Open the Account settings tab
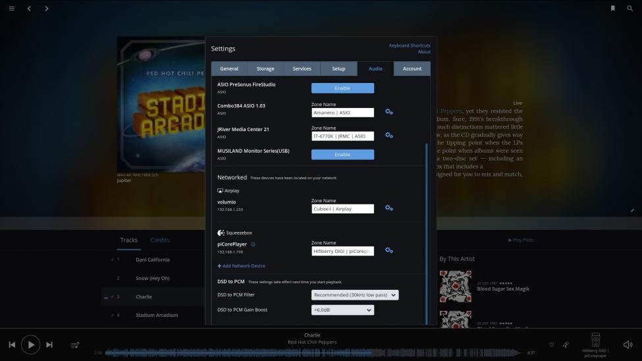Screen dimensions: 642x361 [412, 69]
